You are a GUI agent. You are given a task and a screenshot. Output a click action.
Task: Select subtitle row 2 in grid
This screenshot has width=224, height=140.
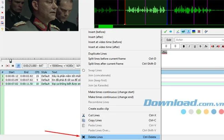click(40, 80)
